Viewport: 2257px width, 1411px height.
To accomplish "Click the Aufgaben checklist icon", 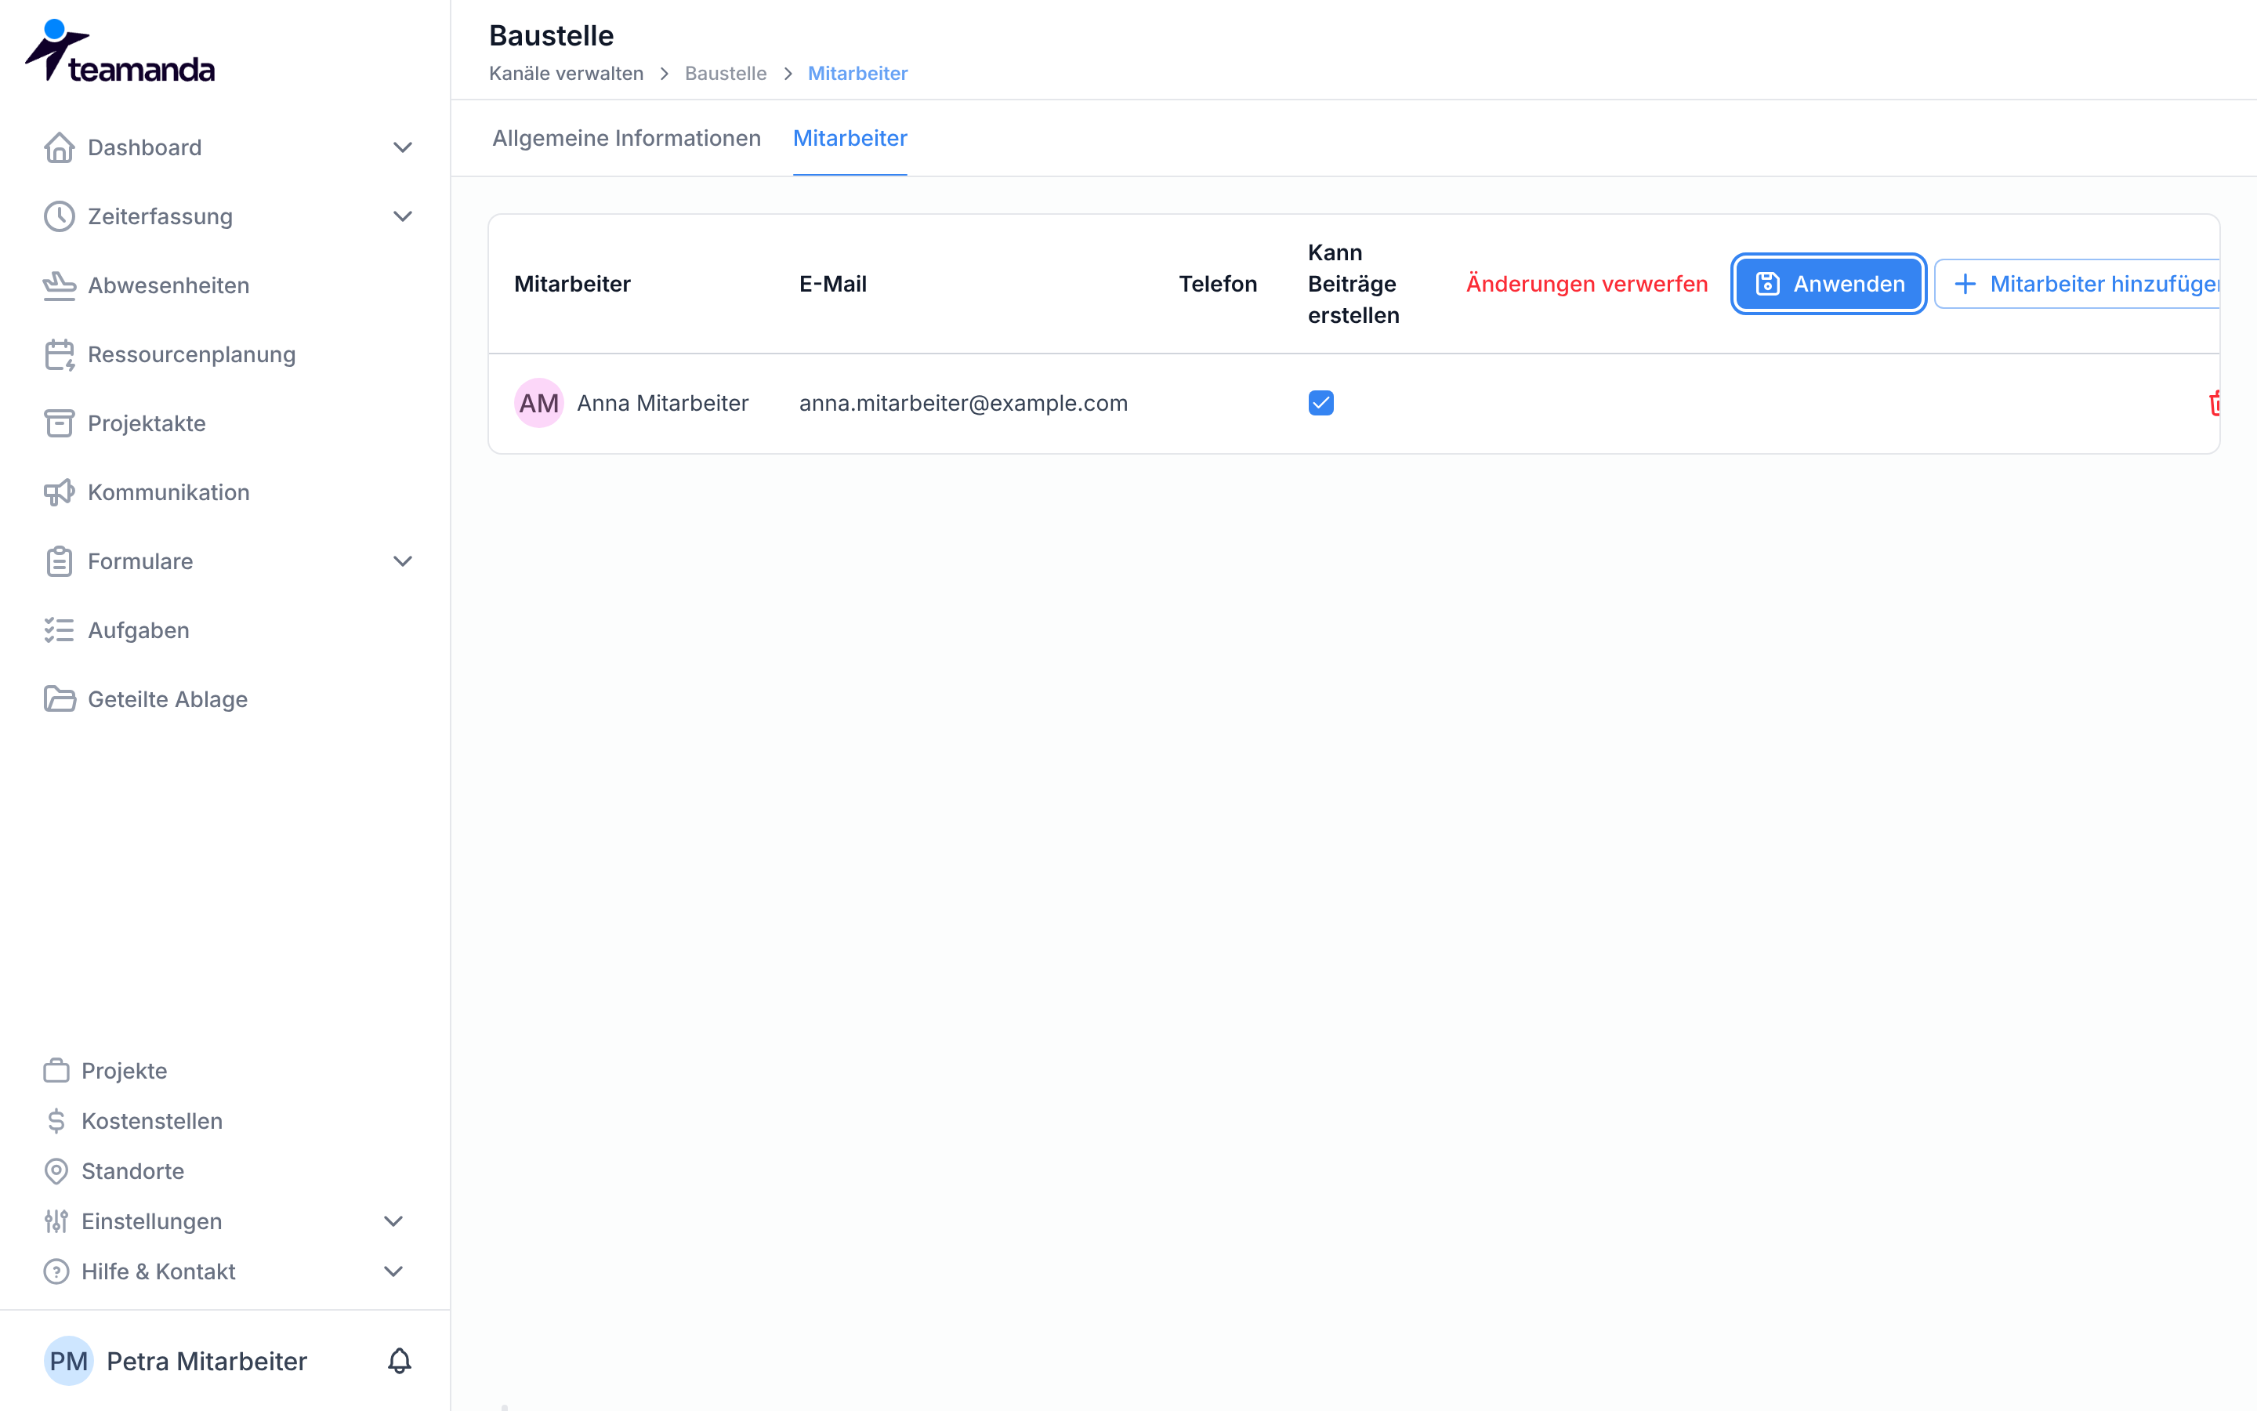I will [x=60, y=631].
